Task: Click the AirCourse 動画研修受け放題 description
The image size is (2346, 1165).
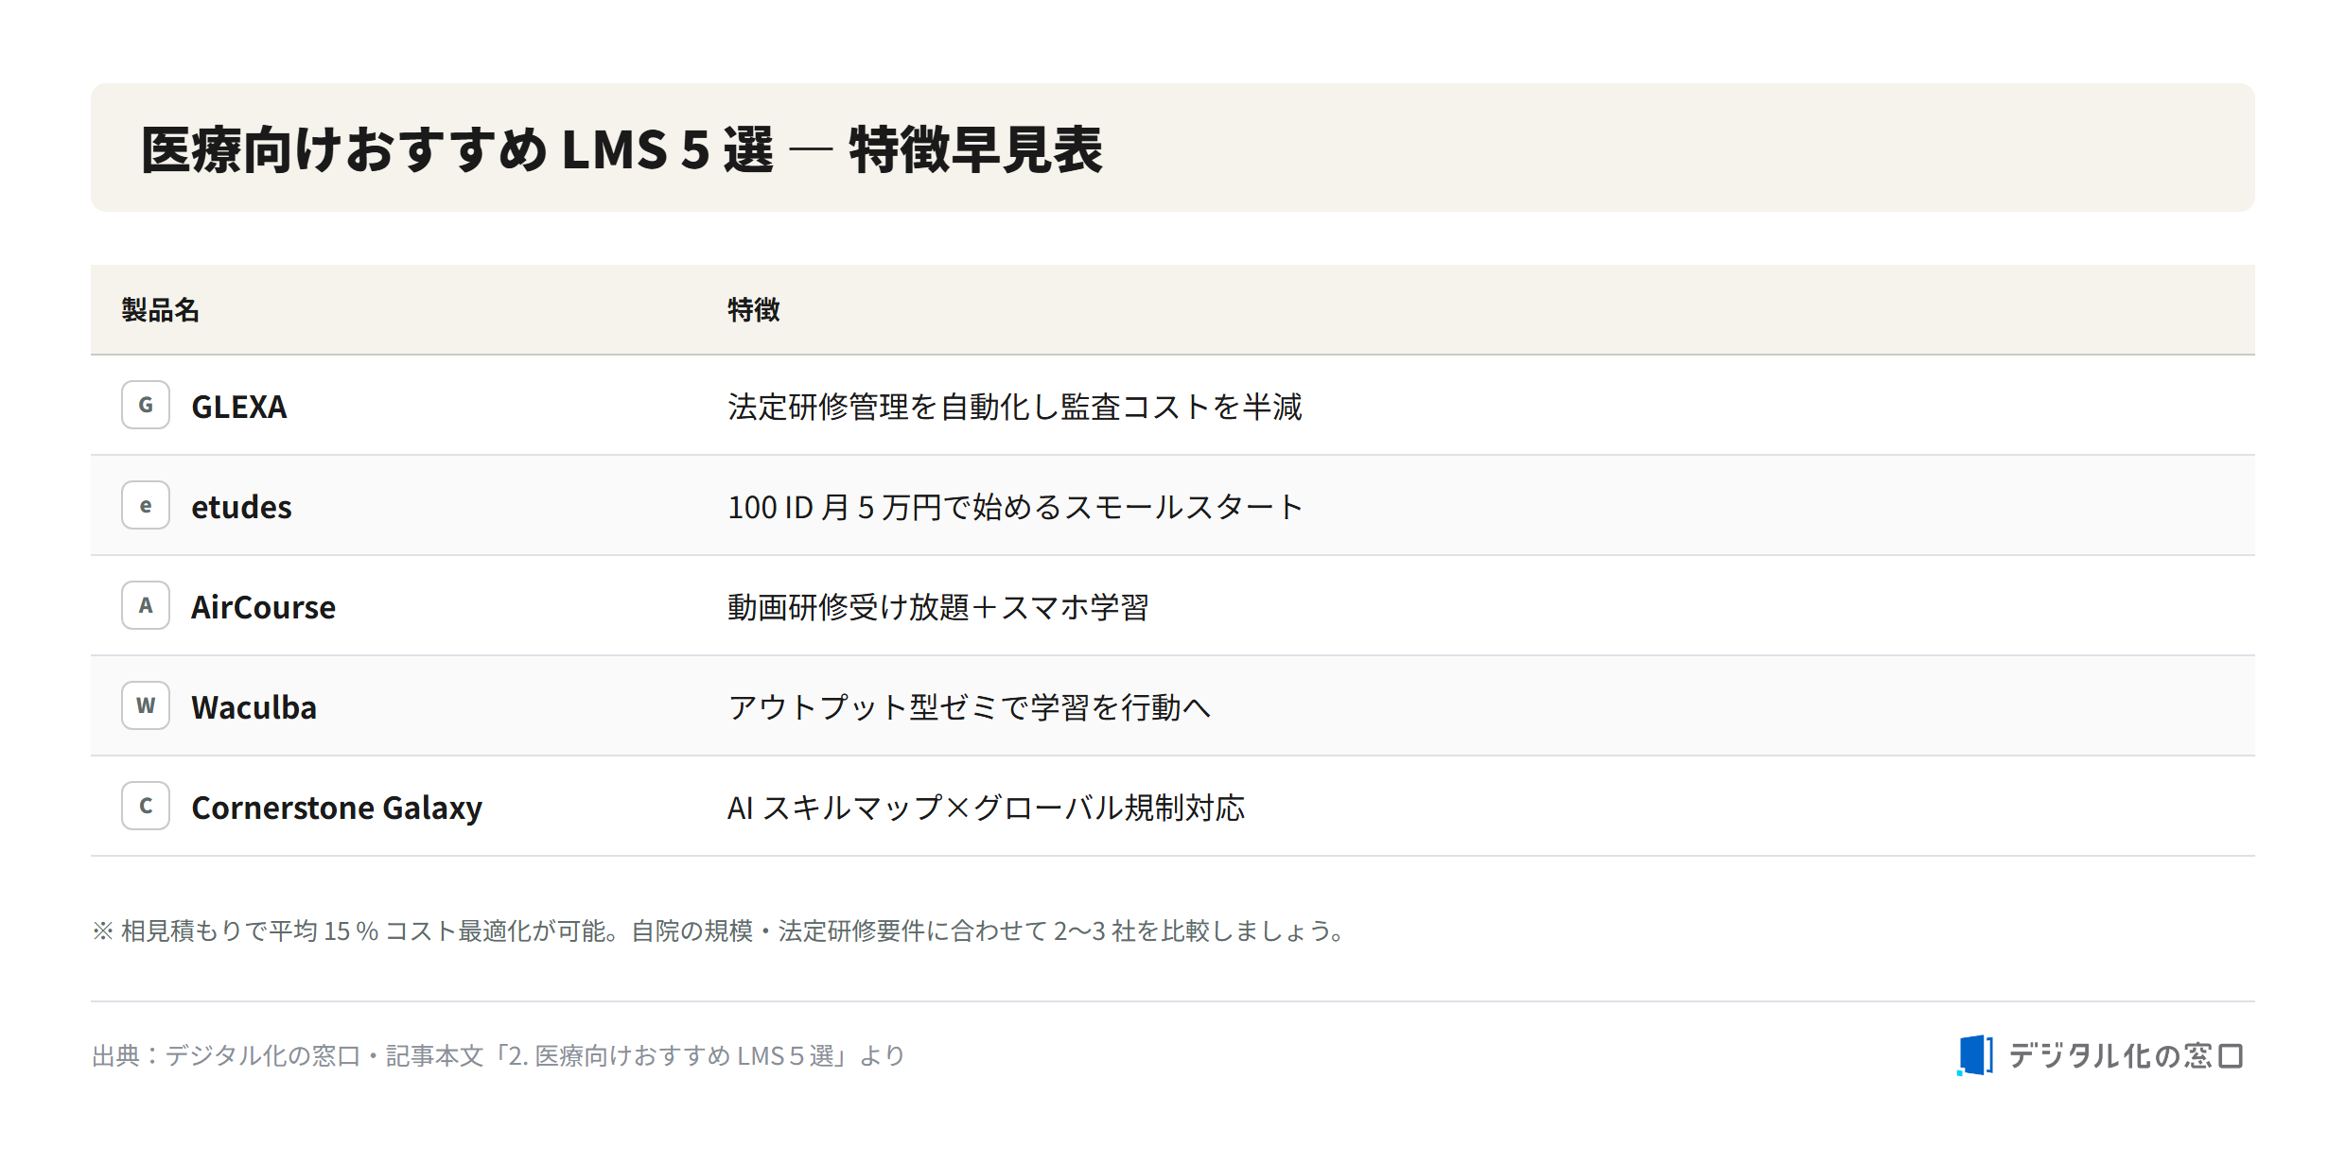Action: coord(937,607)
